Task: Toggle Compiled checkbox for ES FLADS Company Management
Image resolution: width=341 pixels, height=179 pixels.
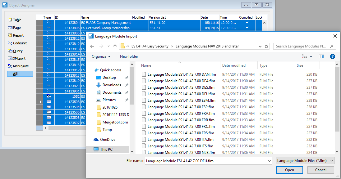Action: point(247,23)
